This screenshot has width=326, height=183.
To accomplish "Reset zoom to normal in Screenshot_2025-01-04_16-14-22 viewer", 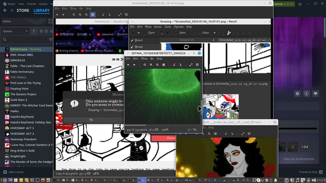I will pyautogui.click(x=86, y=15).
